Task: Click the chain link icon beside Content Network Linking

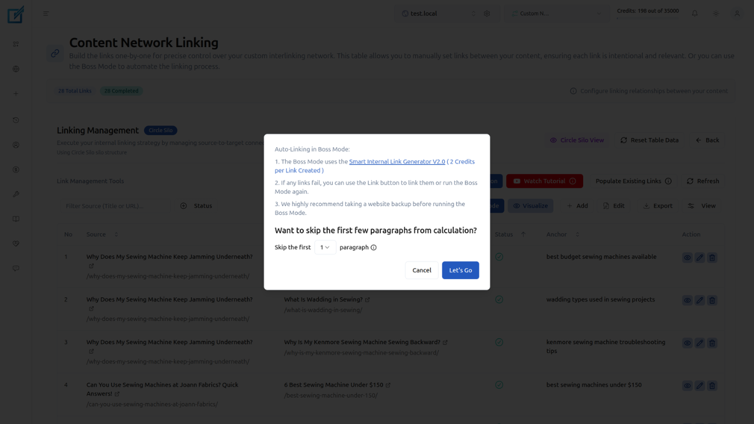Action: point(55,53)
